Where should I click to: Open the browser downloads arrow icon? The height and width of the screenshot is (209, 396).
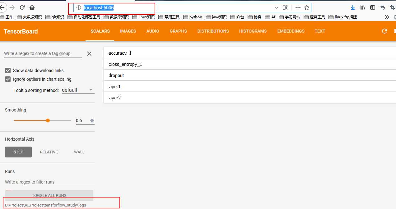[x=353, y=7]
